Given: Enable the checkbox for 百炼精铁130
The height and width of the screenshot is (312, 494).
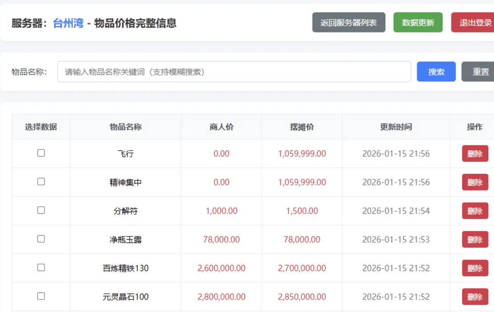Looking at the screenshot, I should click(41, 268).
